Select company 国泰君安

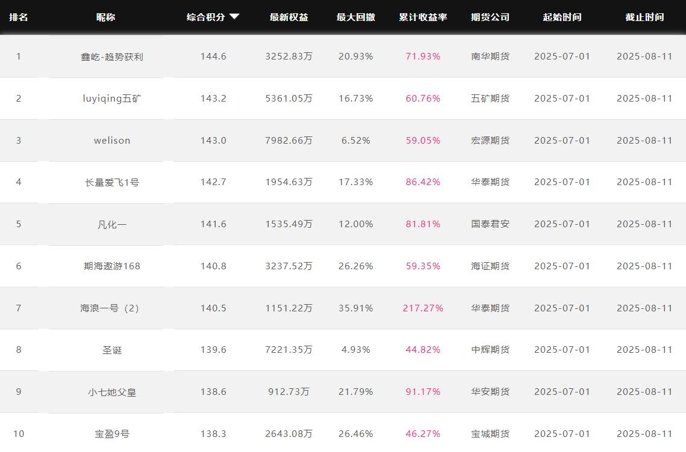coord(490,224)
